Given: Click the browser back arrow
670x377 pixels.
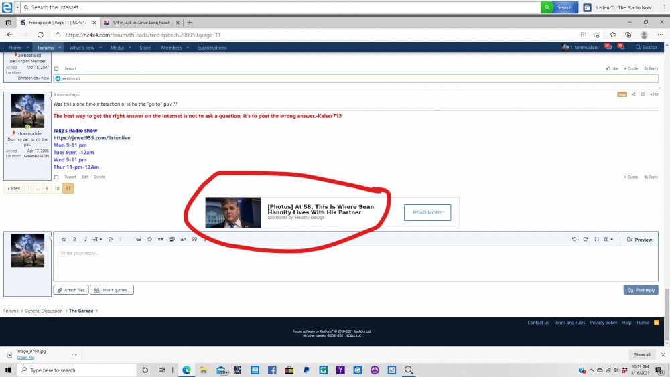Looking at the screenshot, I should (x=10, y=35).
